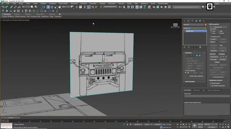Select Element sub-object level icon
Screen dimensions: 231x129
point(200,56)
